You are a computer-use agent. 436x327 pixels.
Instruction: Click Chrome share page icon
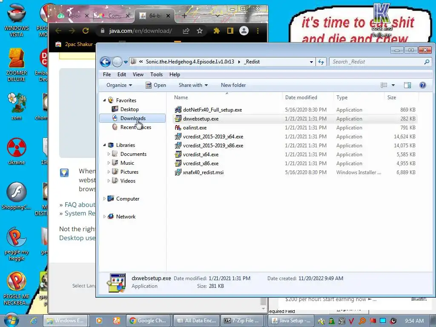[186, 31]
